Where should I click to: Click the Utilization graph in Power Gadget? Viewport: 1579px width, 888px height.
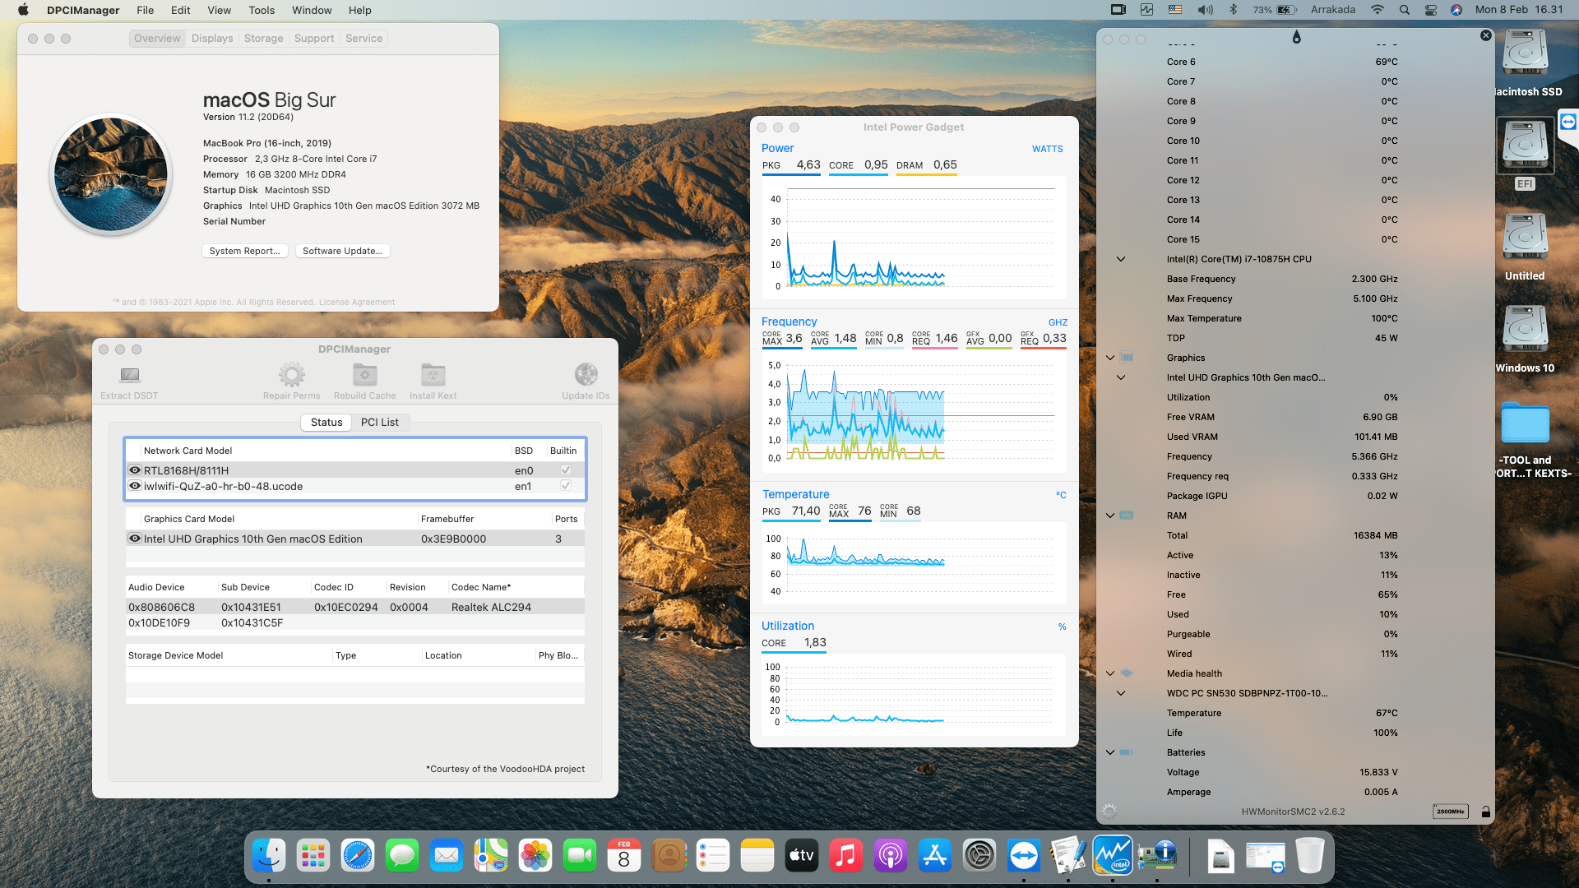(x=914, y=695)
